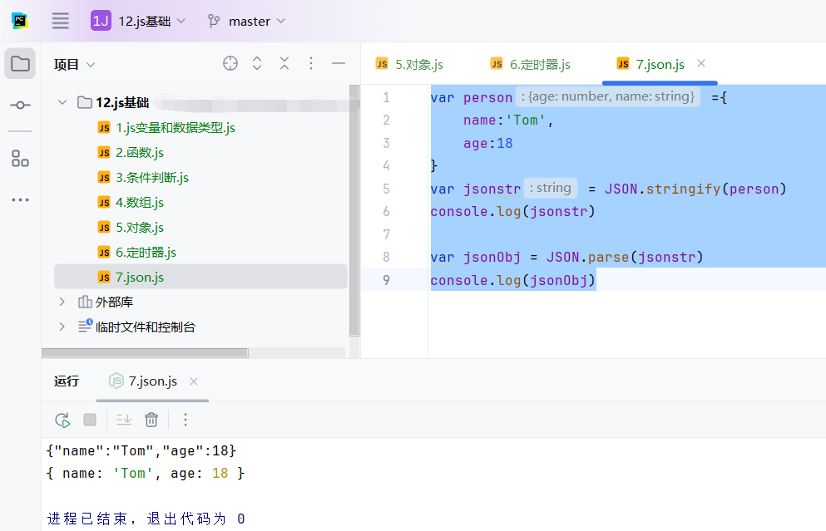
Task: Expand 临时文件和控制台 node
Action: [62, 327]
